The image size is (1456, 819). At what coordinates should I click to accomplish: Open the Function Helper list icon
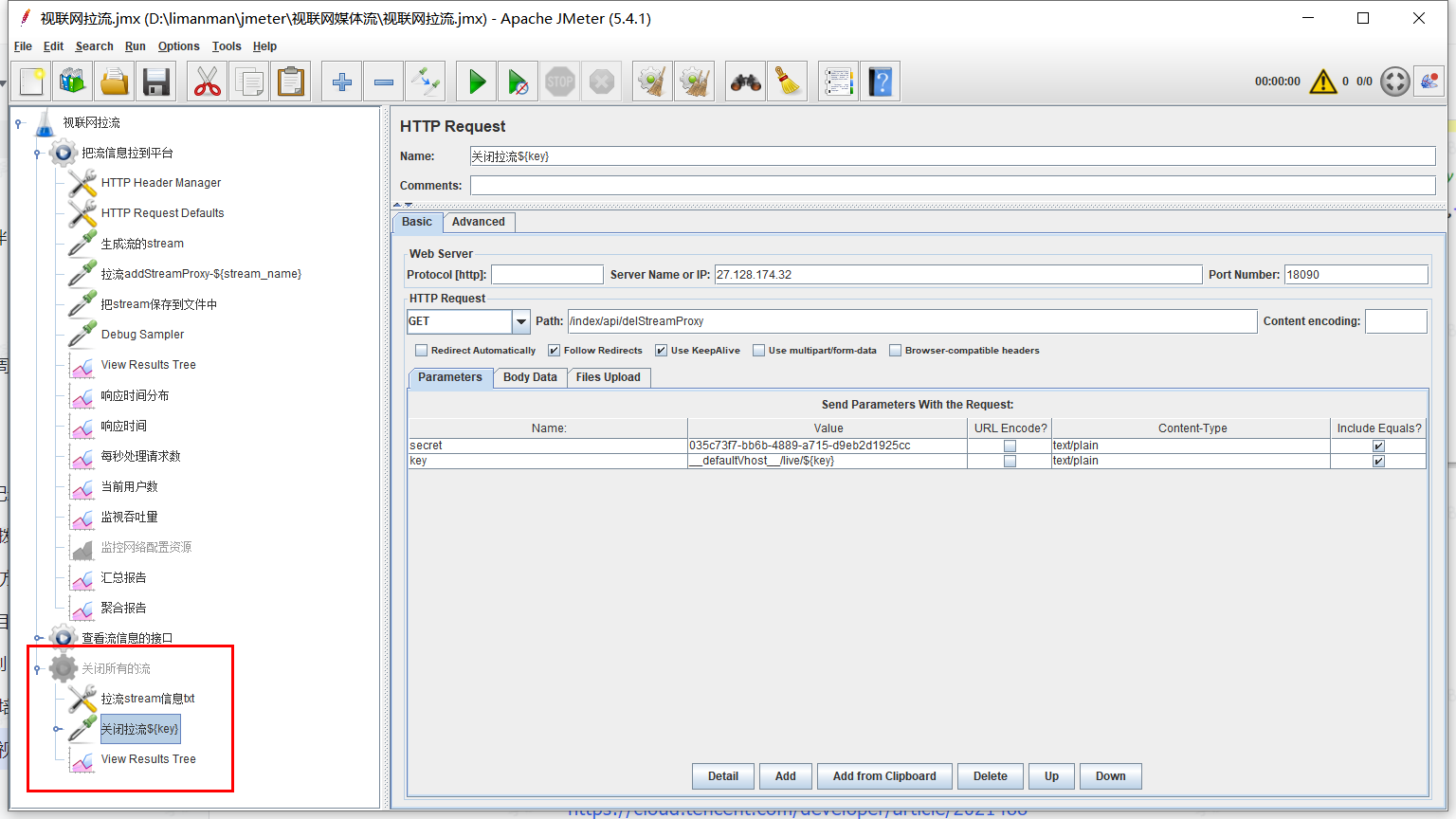pyautogui.click(x=838, y=82)
